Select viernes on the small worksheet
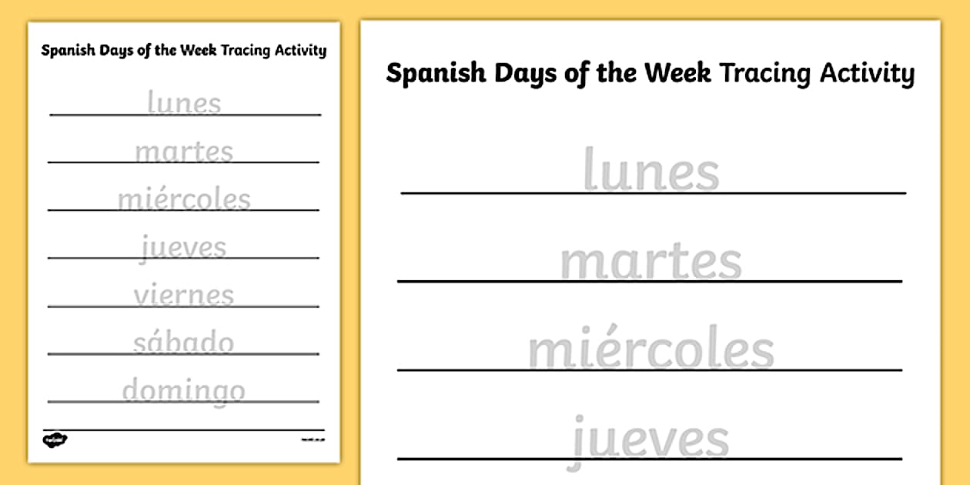This screenshot has height=485, width=970. click(184, 295)
